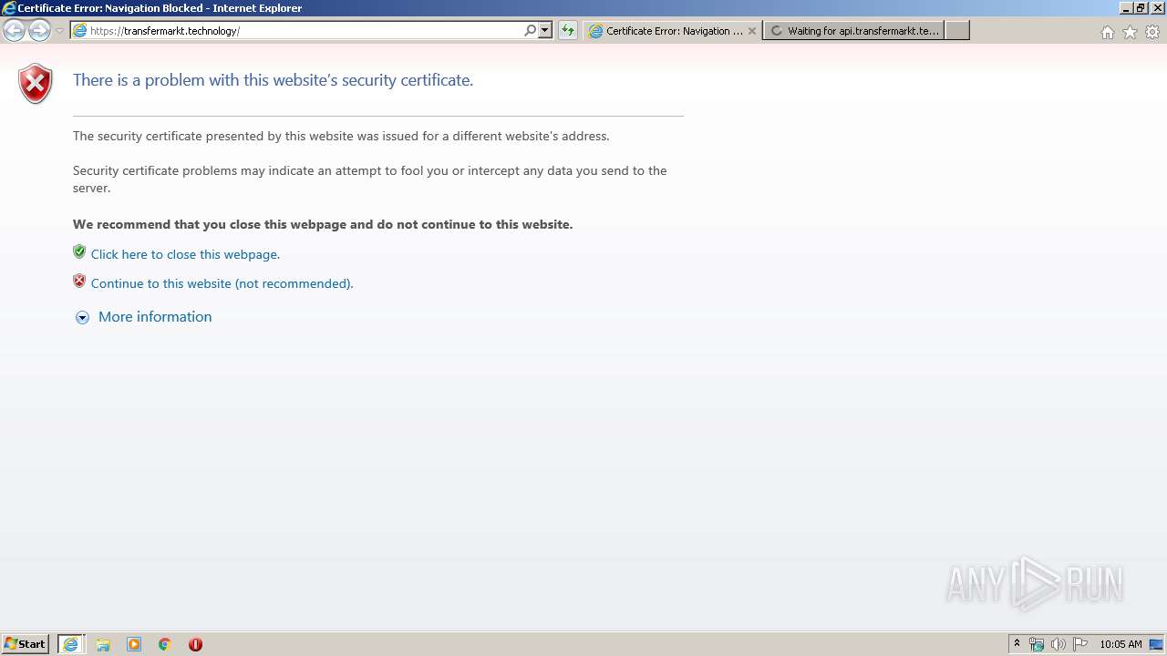Go to the Home page icon
The width and height of the screenshot is (1167, 656).
(x=1107, y=32)
